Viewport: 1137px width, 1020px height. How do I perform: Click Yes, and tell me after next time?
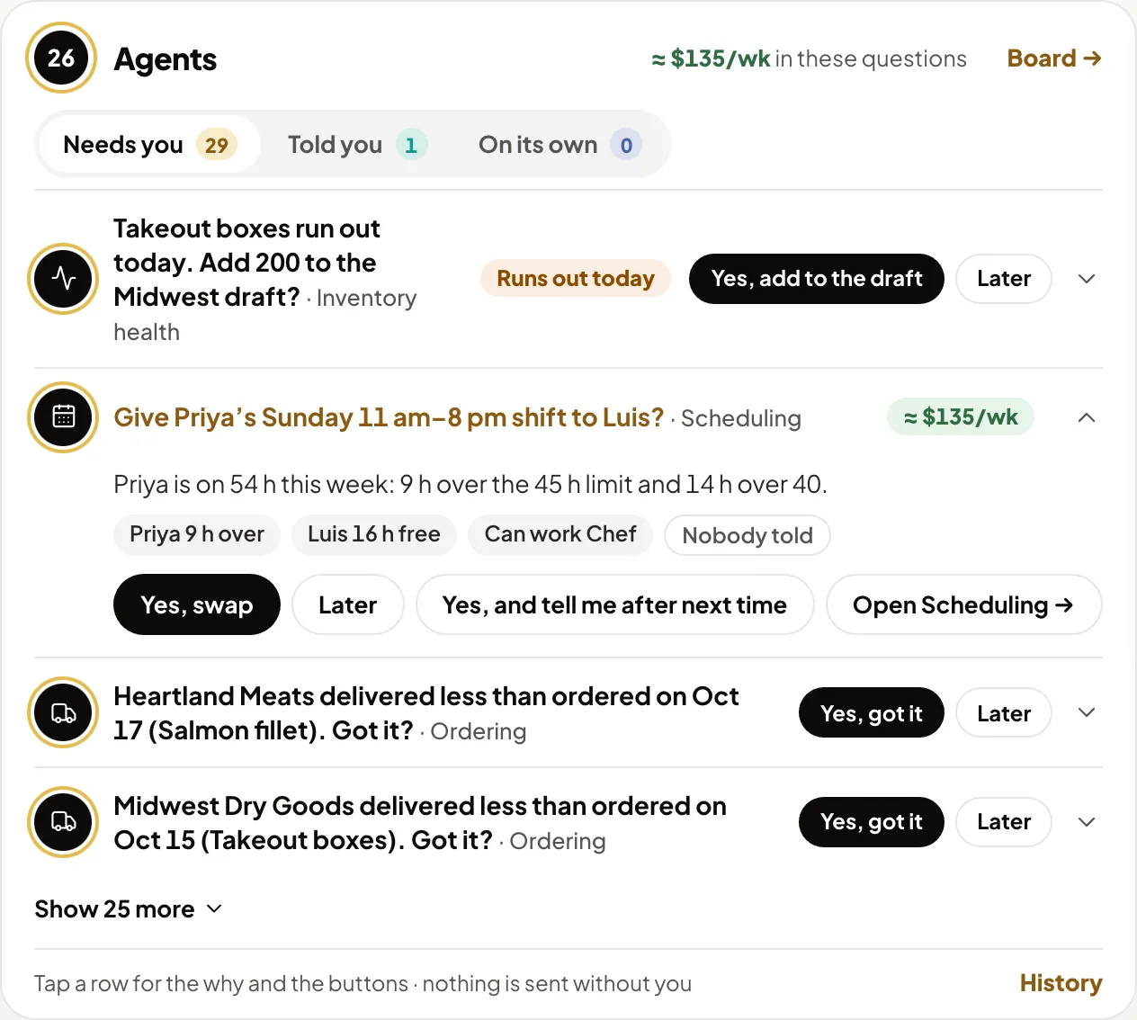point(615,604)
